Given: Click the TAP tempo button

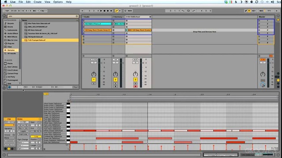Looking at the screenshot, I should [x=7, y=11].
